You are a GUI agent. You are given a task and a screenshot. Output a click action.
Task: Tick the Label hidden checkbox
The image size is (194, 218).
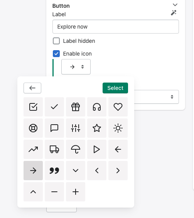click(56, 41)
